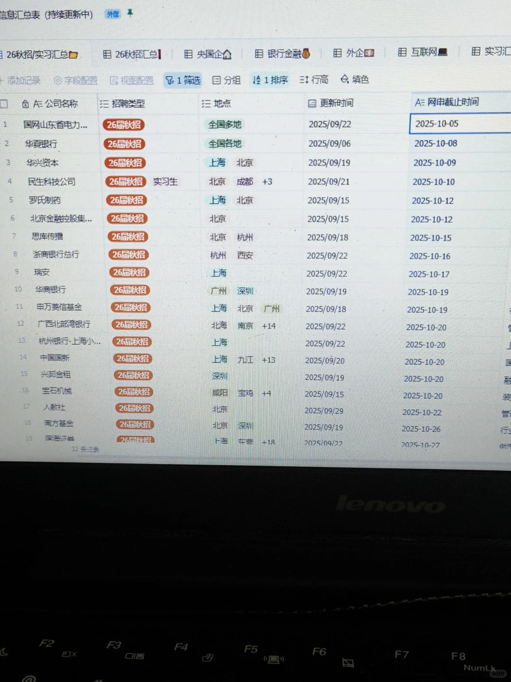
Task: Click the 26届秋招 tag in 华夏银行 row
Action: [124, 144]
